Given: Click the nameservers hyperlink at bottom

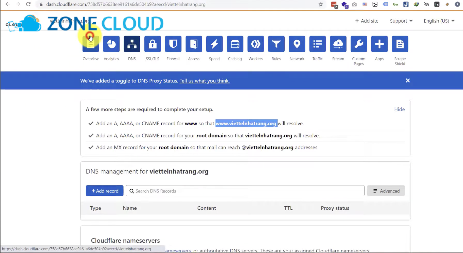Looking at the screenshot, I should click(x=178, y=250).
